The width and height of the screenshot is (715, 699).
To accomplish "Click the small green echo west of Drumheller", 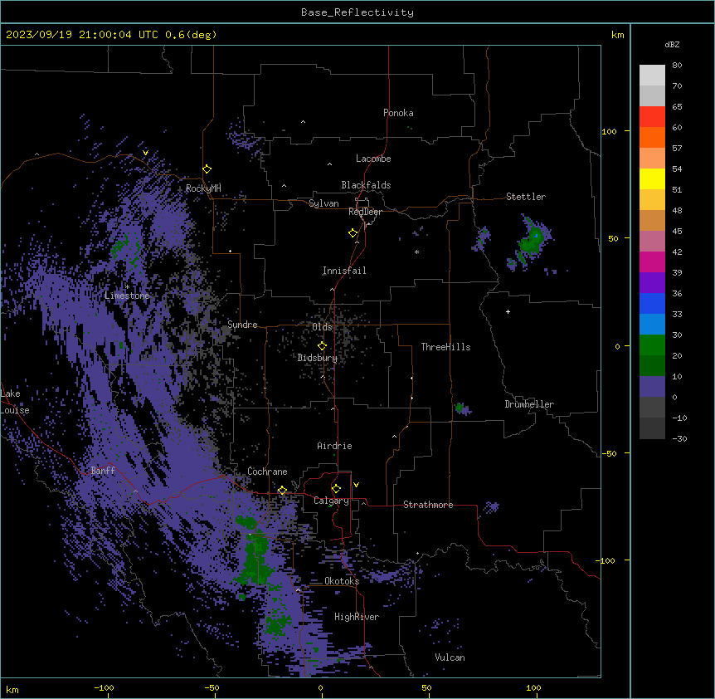I will (460, 407).
